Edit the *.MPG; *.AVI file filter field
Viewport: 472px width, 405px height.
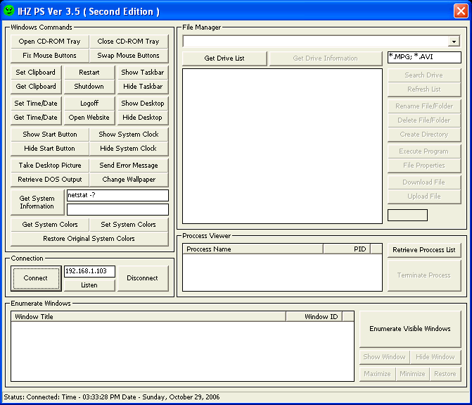pyautogui.click(x=424, y=57)
